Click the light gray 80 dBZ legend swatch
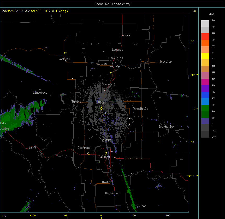This screenshot has width=225, height=219. click(205, 24)
